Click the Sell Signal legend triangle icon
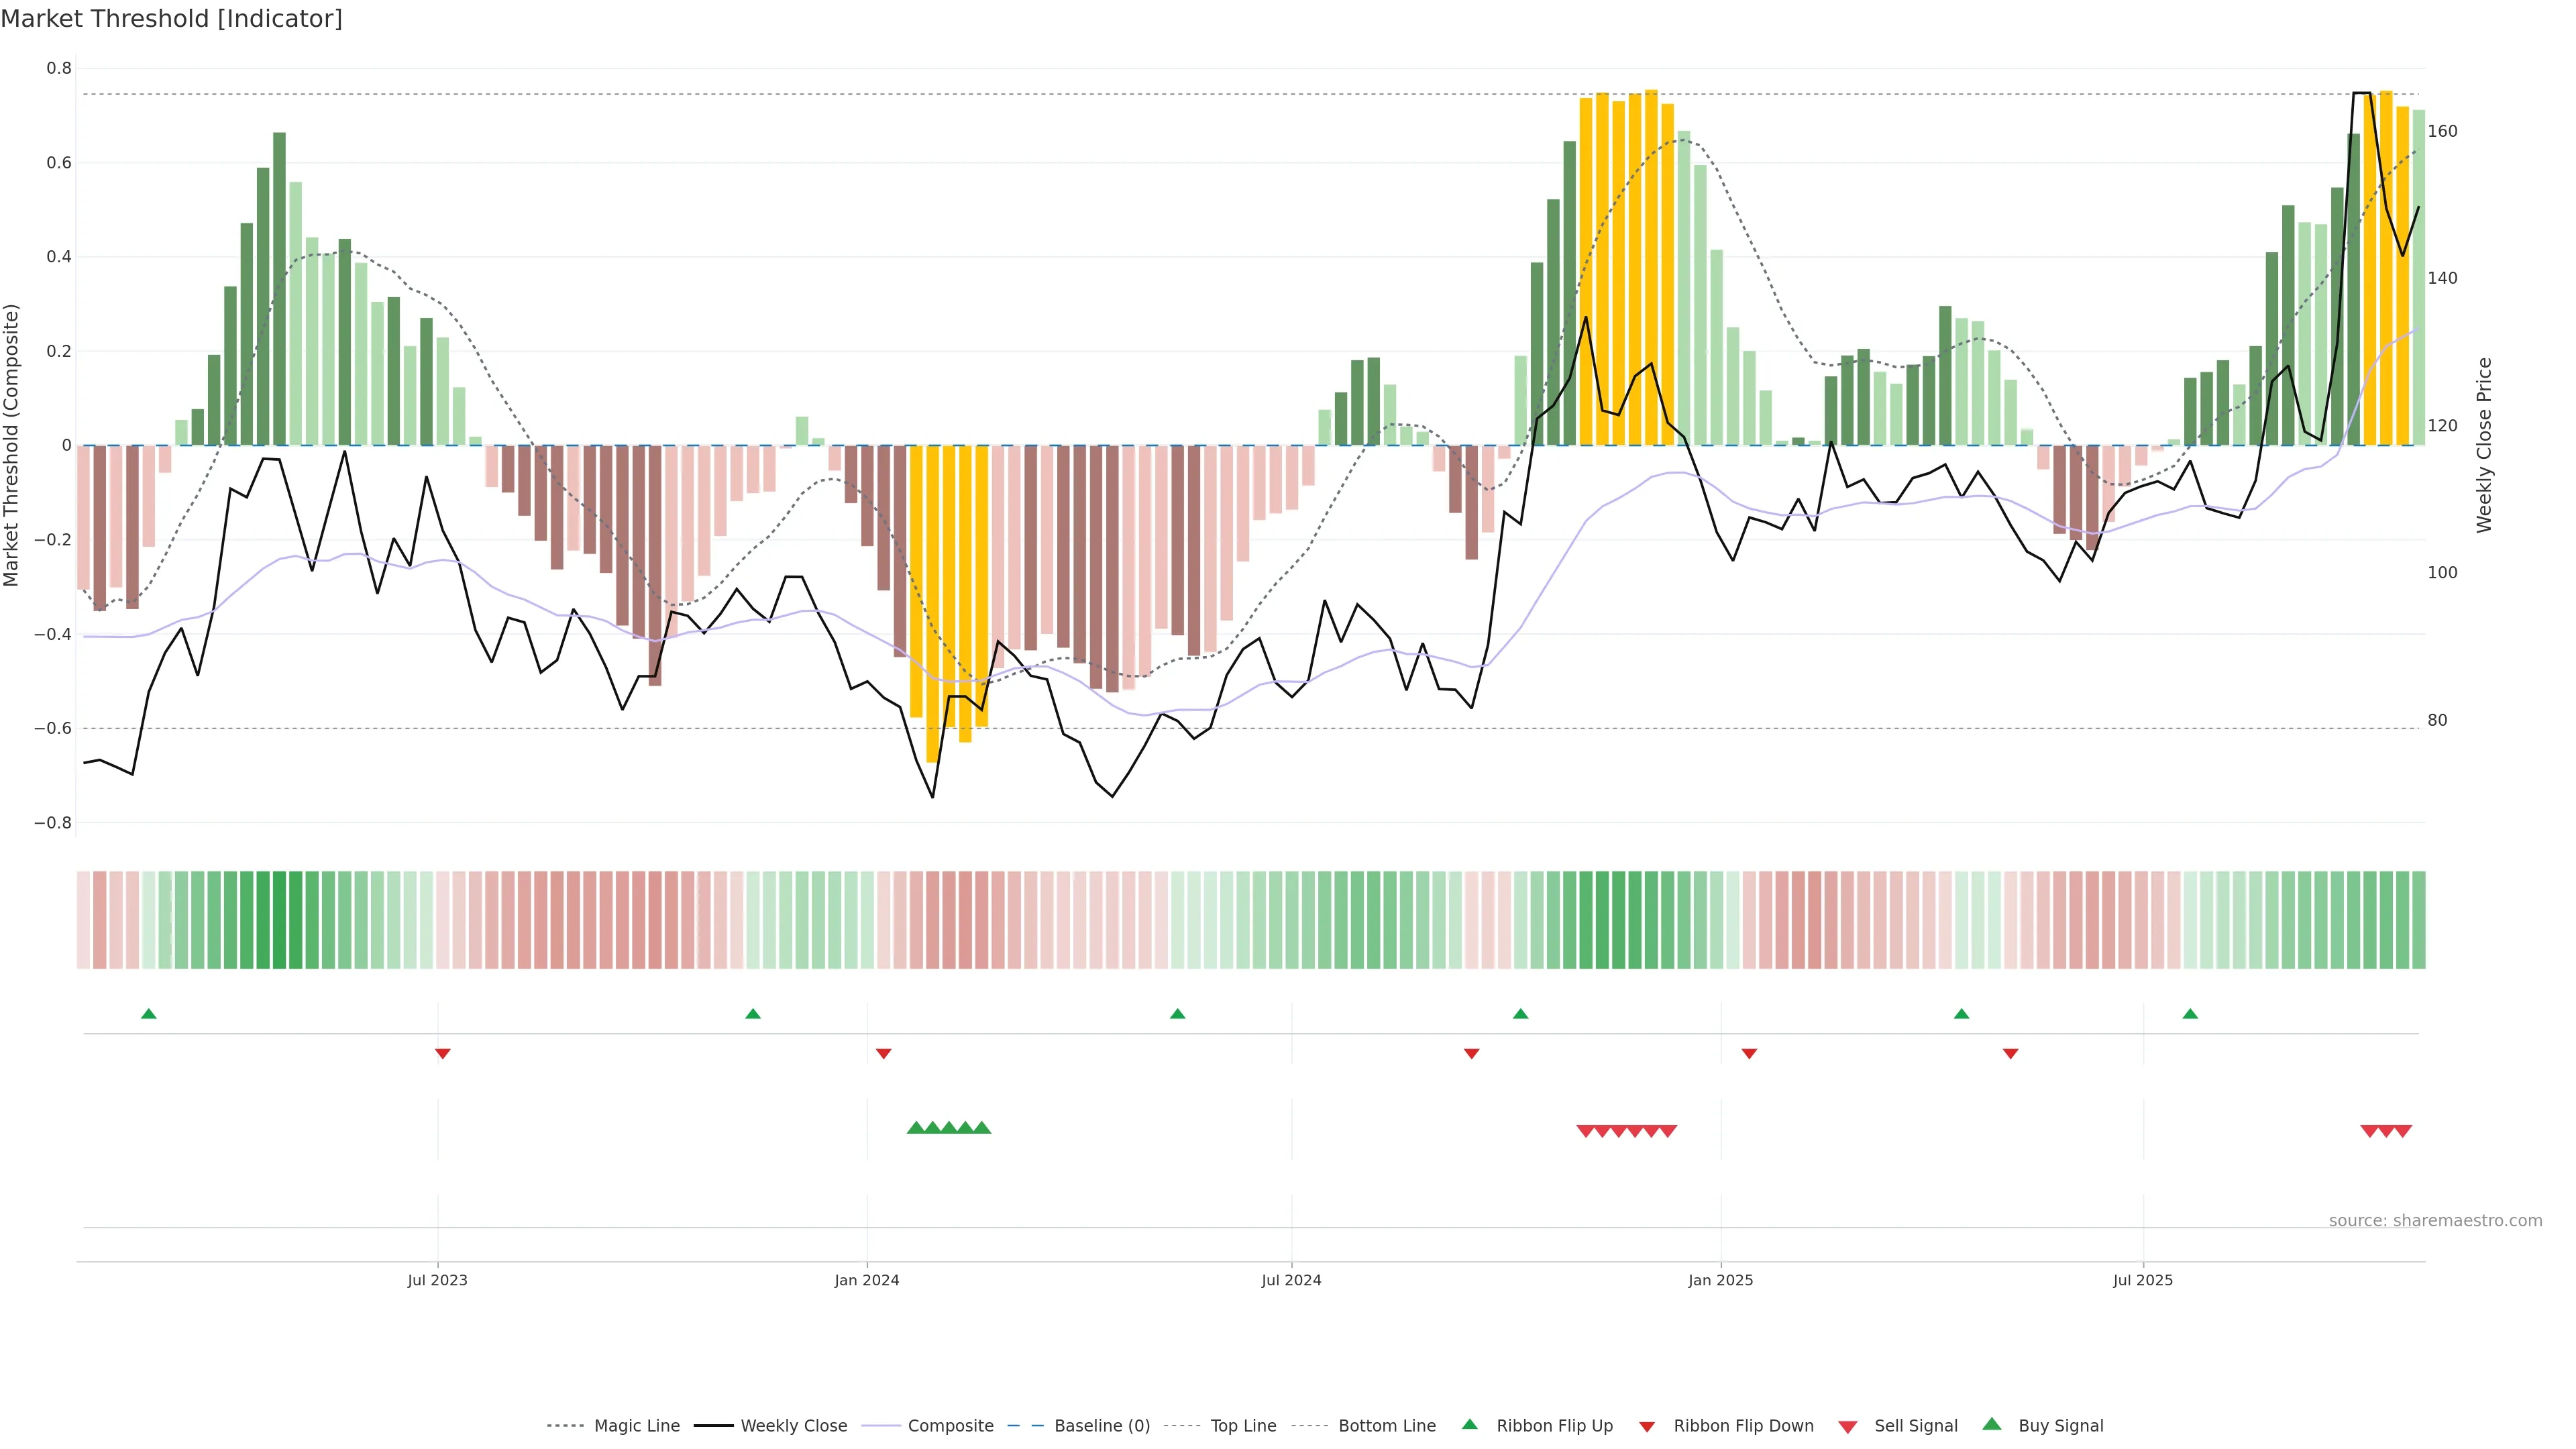Screen dimensions: 2576x1449 coord(1847,1427)
